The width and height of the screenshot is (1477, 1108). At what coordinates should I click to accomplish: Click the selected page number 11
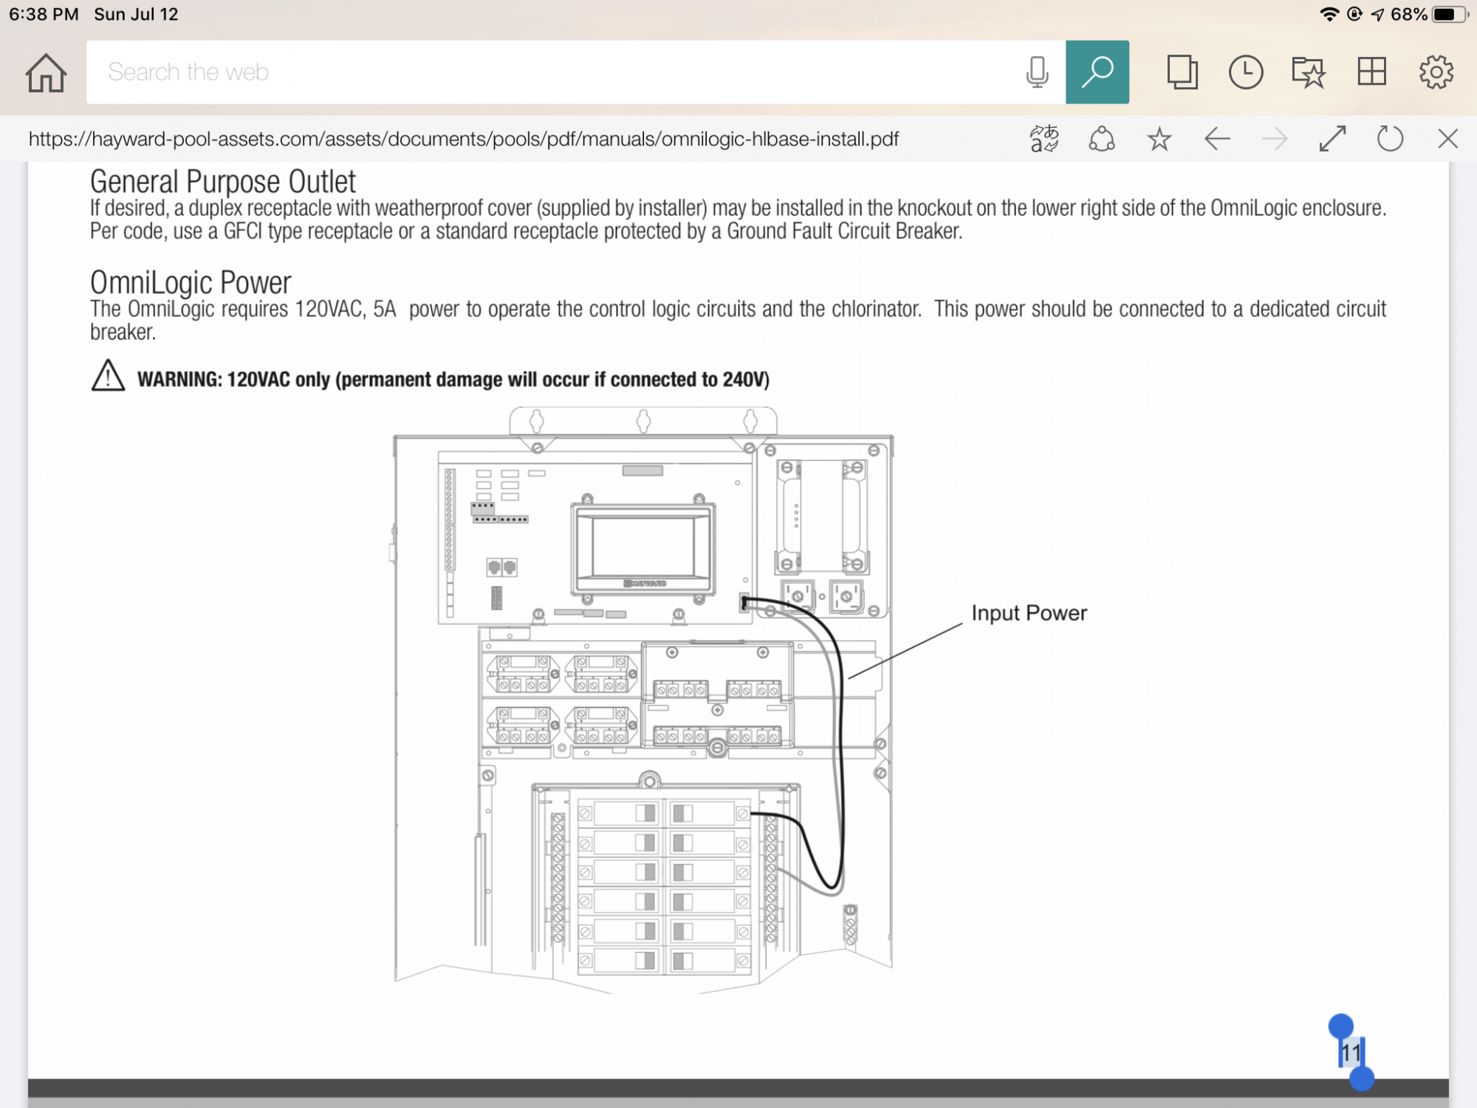pos(1351,1053)
